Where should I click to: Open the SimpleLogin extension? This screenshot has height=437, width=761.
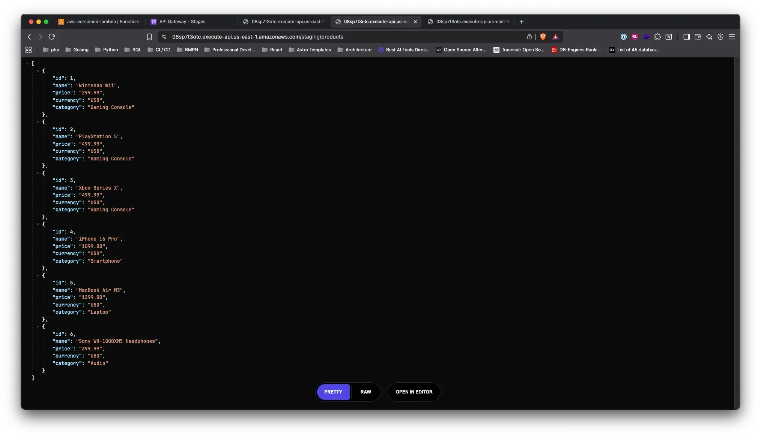[x=635, y=36]
